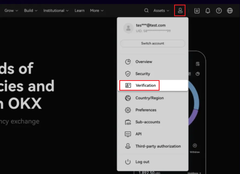Open the Learn nav link
The width and height of the screenshot is (240, 174).
pos(80,11)
